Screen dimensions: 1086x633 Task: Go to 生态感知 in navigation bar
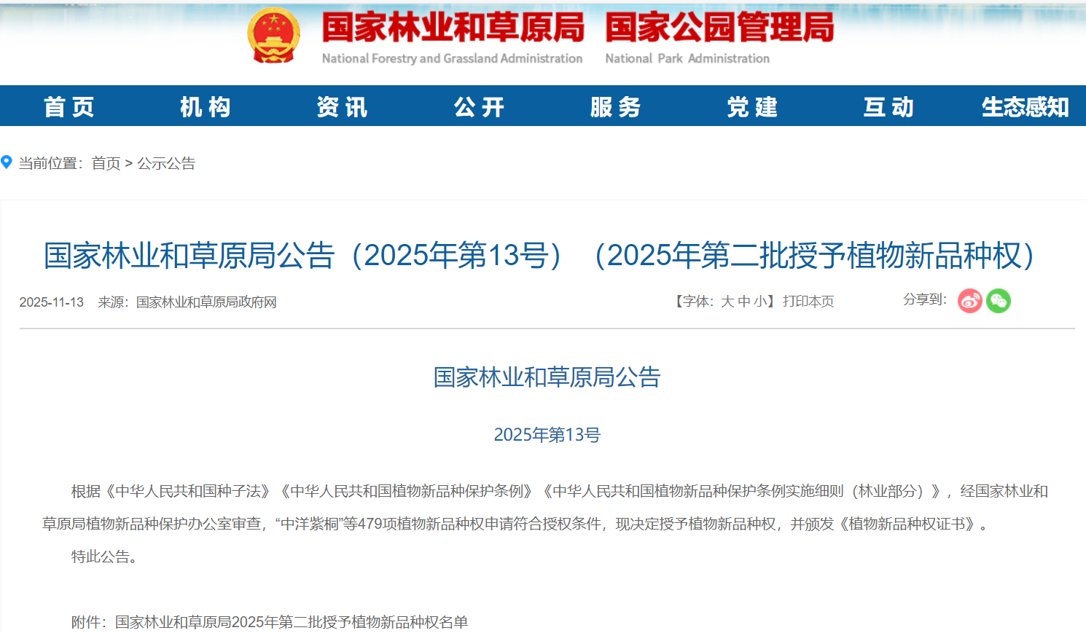point(1025,107)
